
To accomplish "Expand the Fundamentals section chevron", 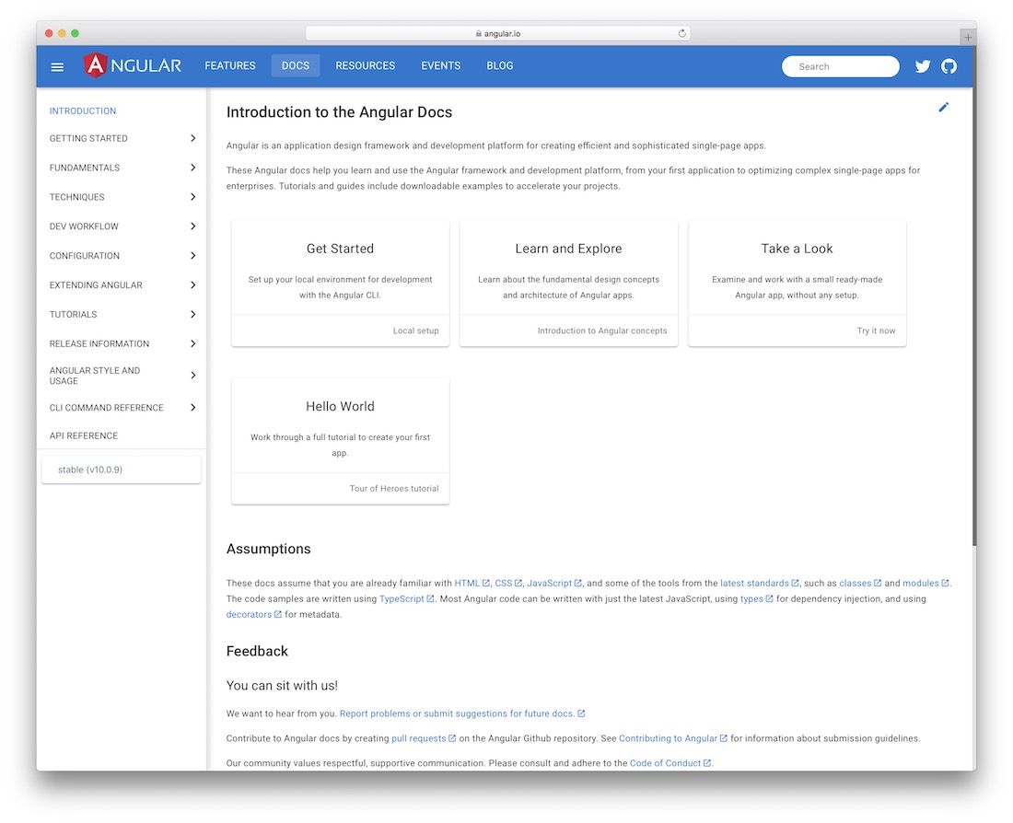I will click(192, 168).
